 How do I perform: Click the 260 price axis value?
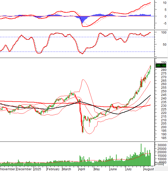[x=164, y=84]
